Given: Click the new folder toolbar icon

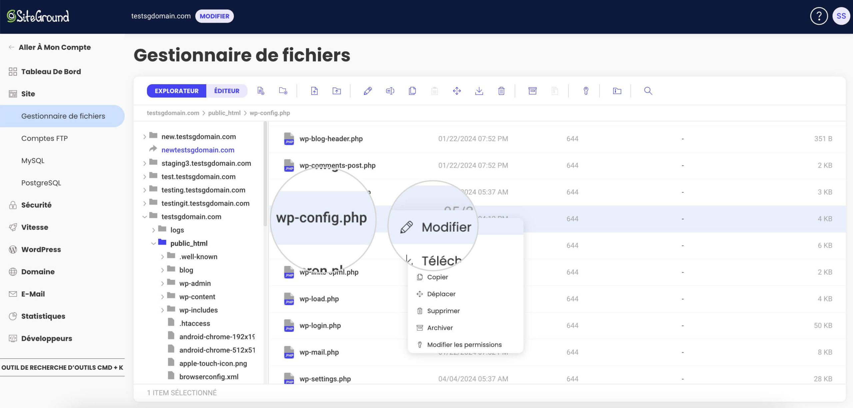Looking at the screenshot, I should [283, 91].
